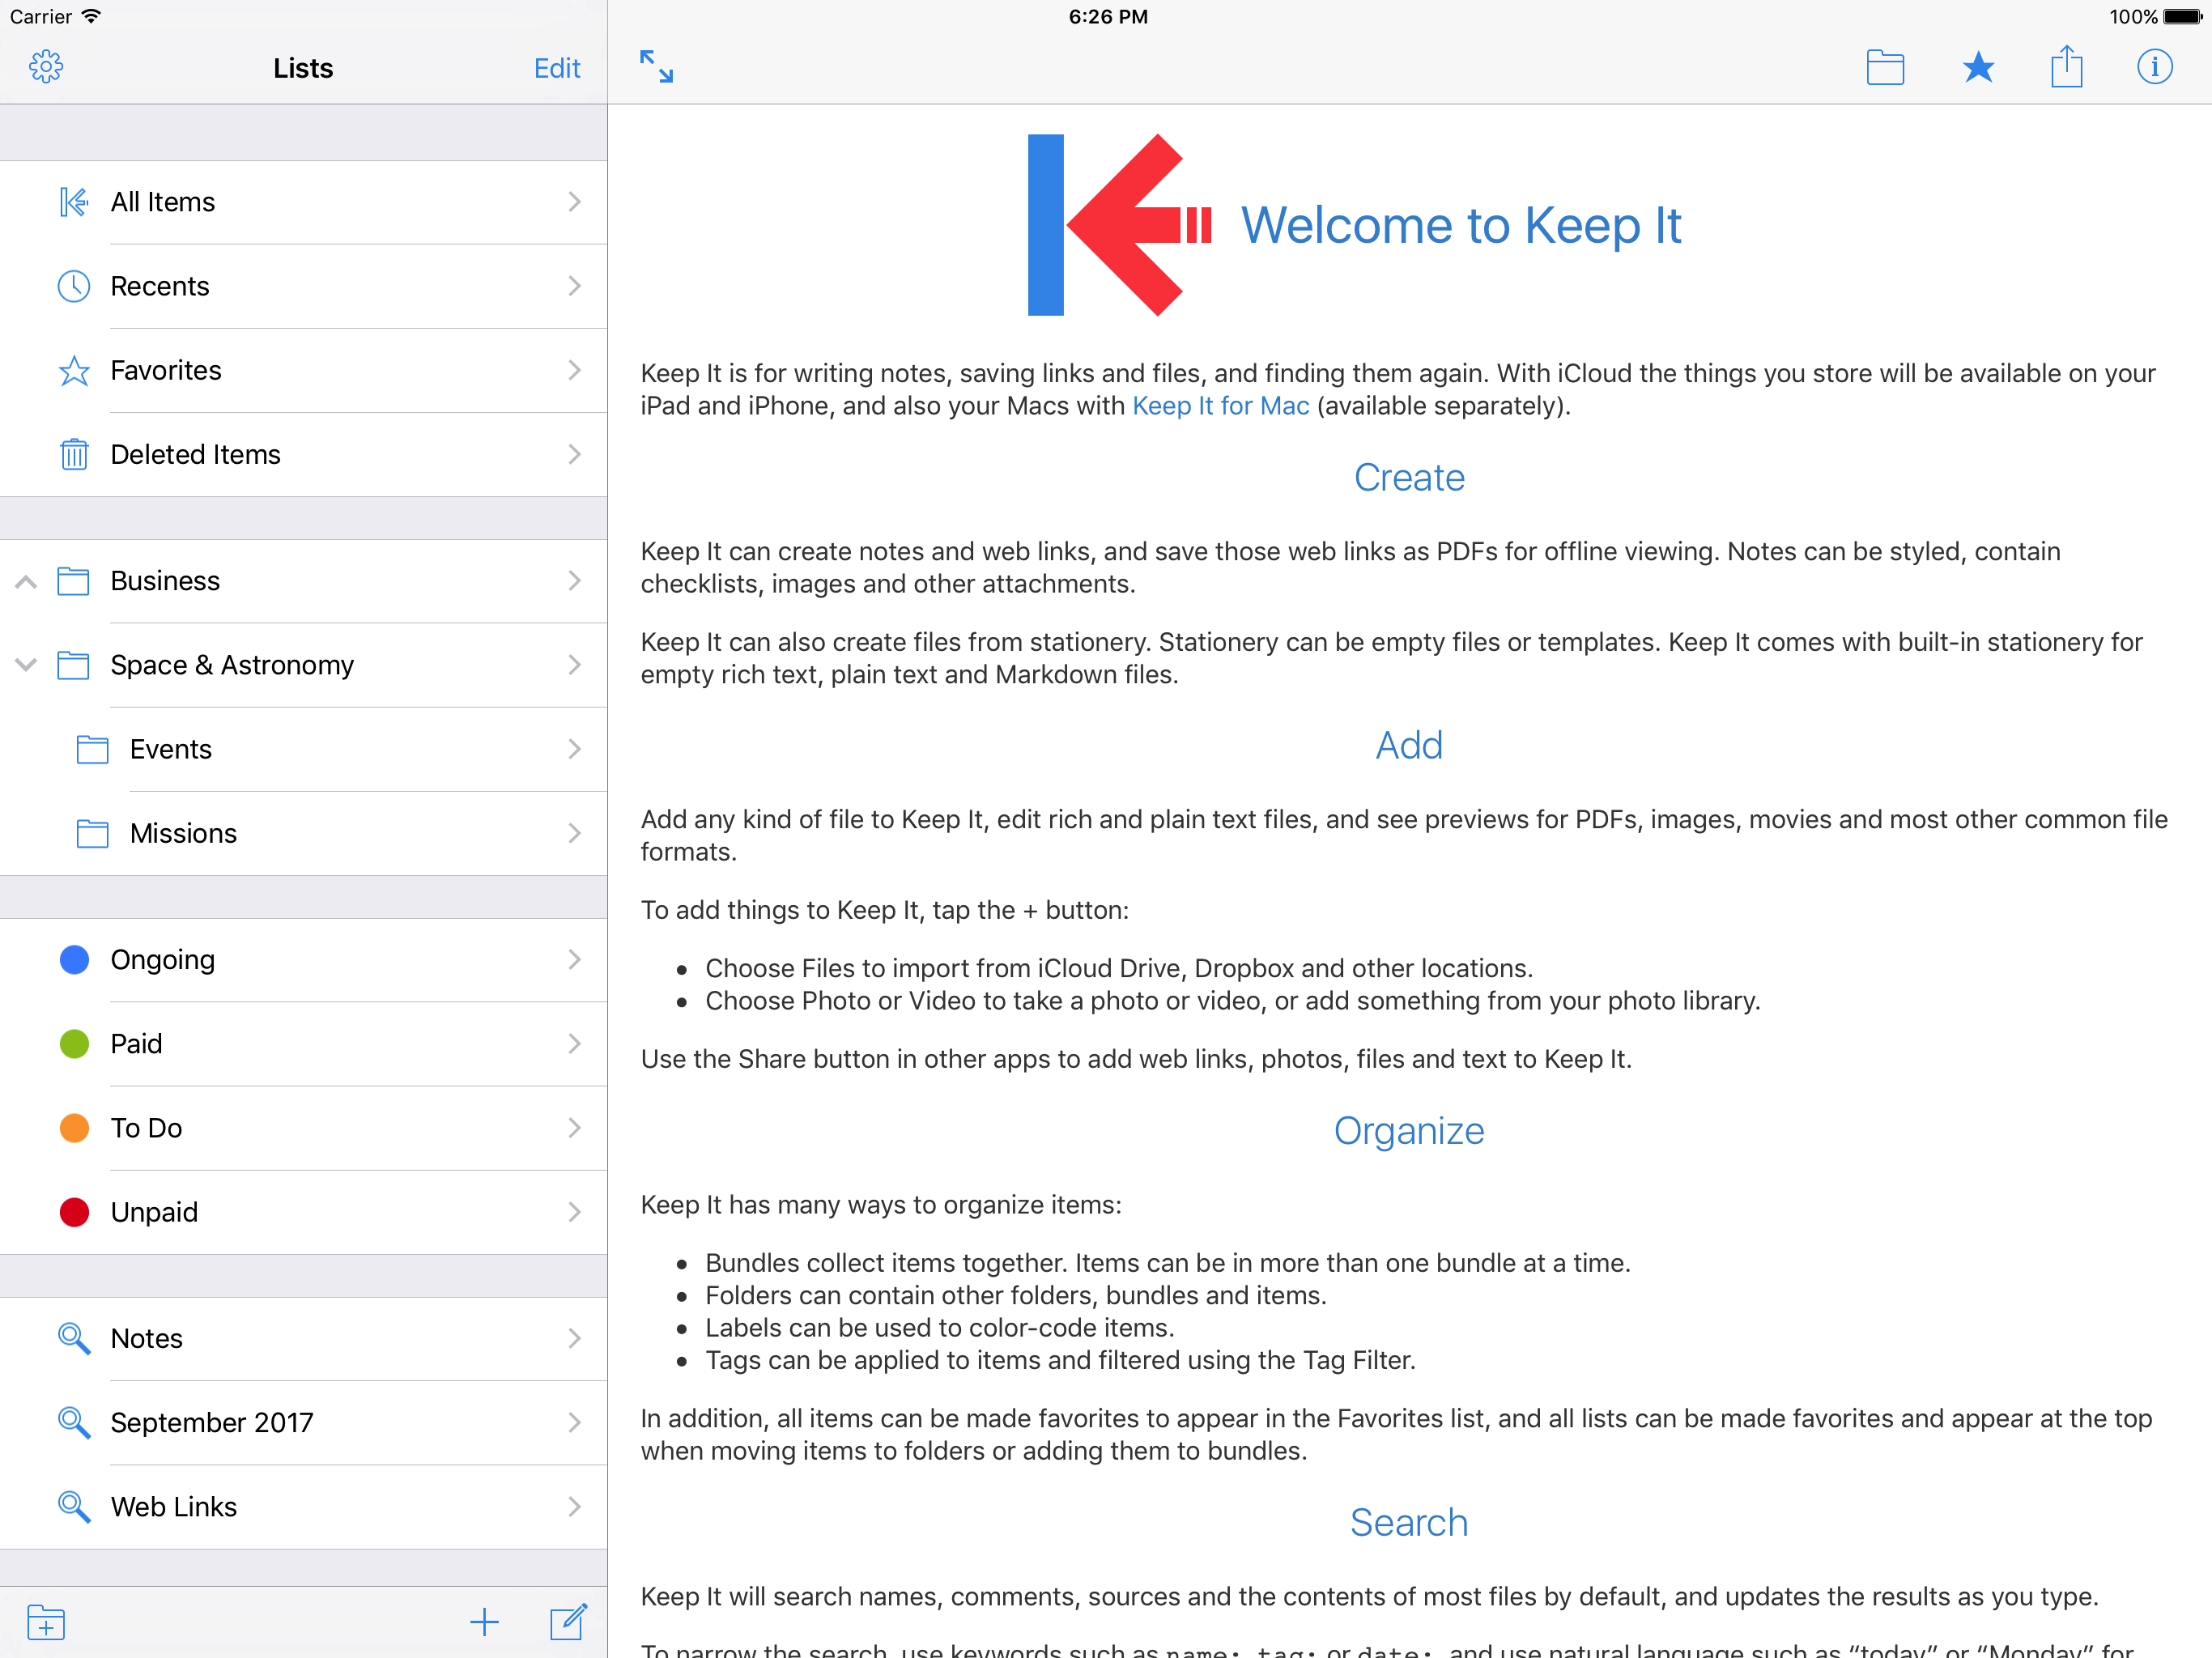Select the Events subfolder

click(303, 749)
